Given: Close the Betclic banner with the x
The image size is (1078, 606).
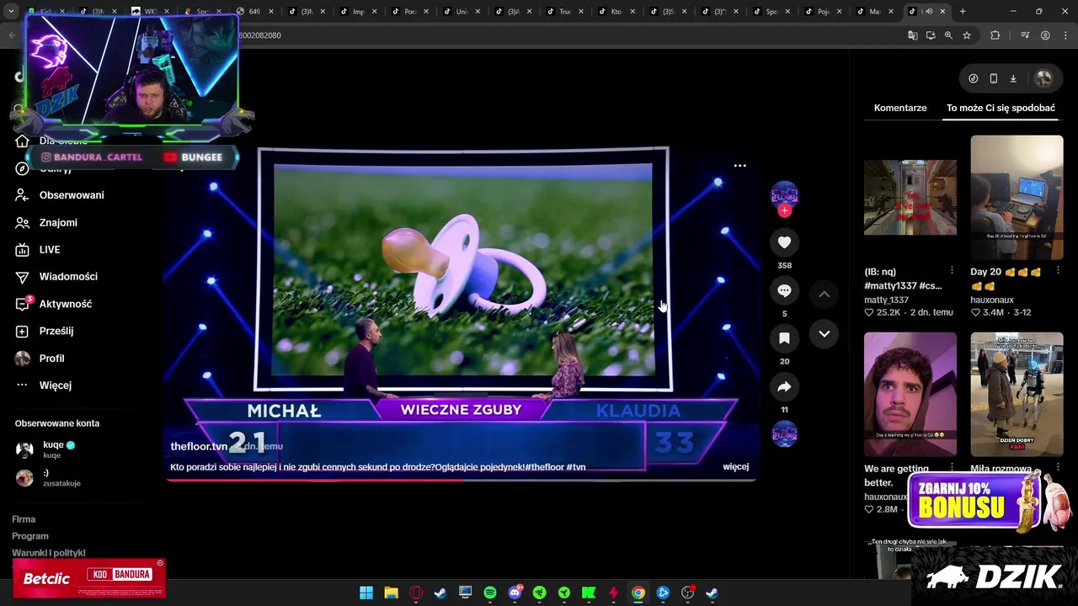Looking at the screenshot, I should pos(160,563).
